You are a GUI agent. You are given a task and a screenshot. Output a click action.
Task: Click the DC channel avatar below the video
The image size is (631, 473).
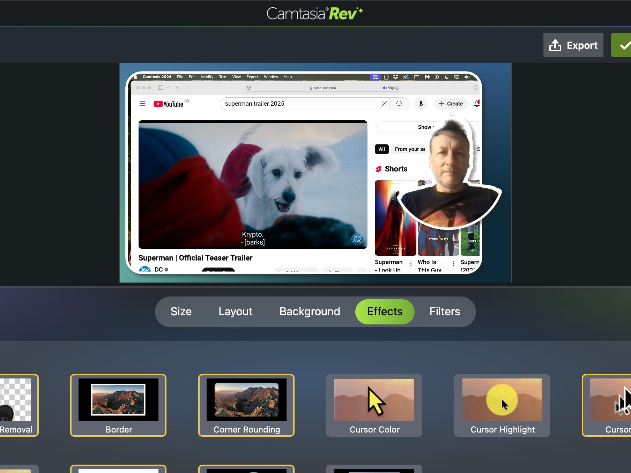click(145, 269)
